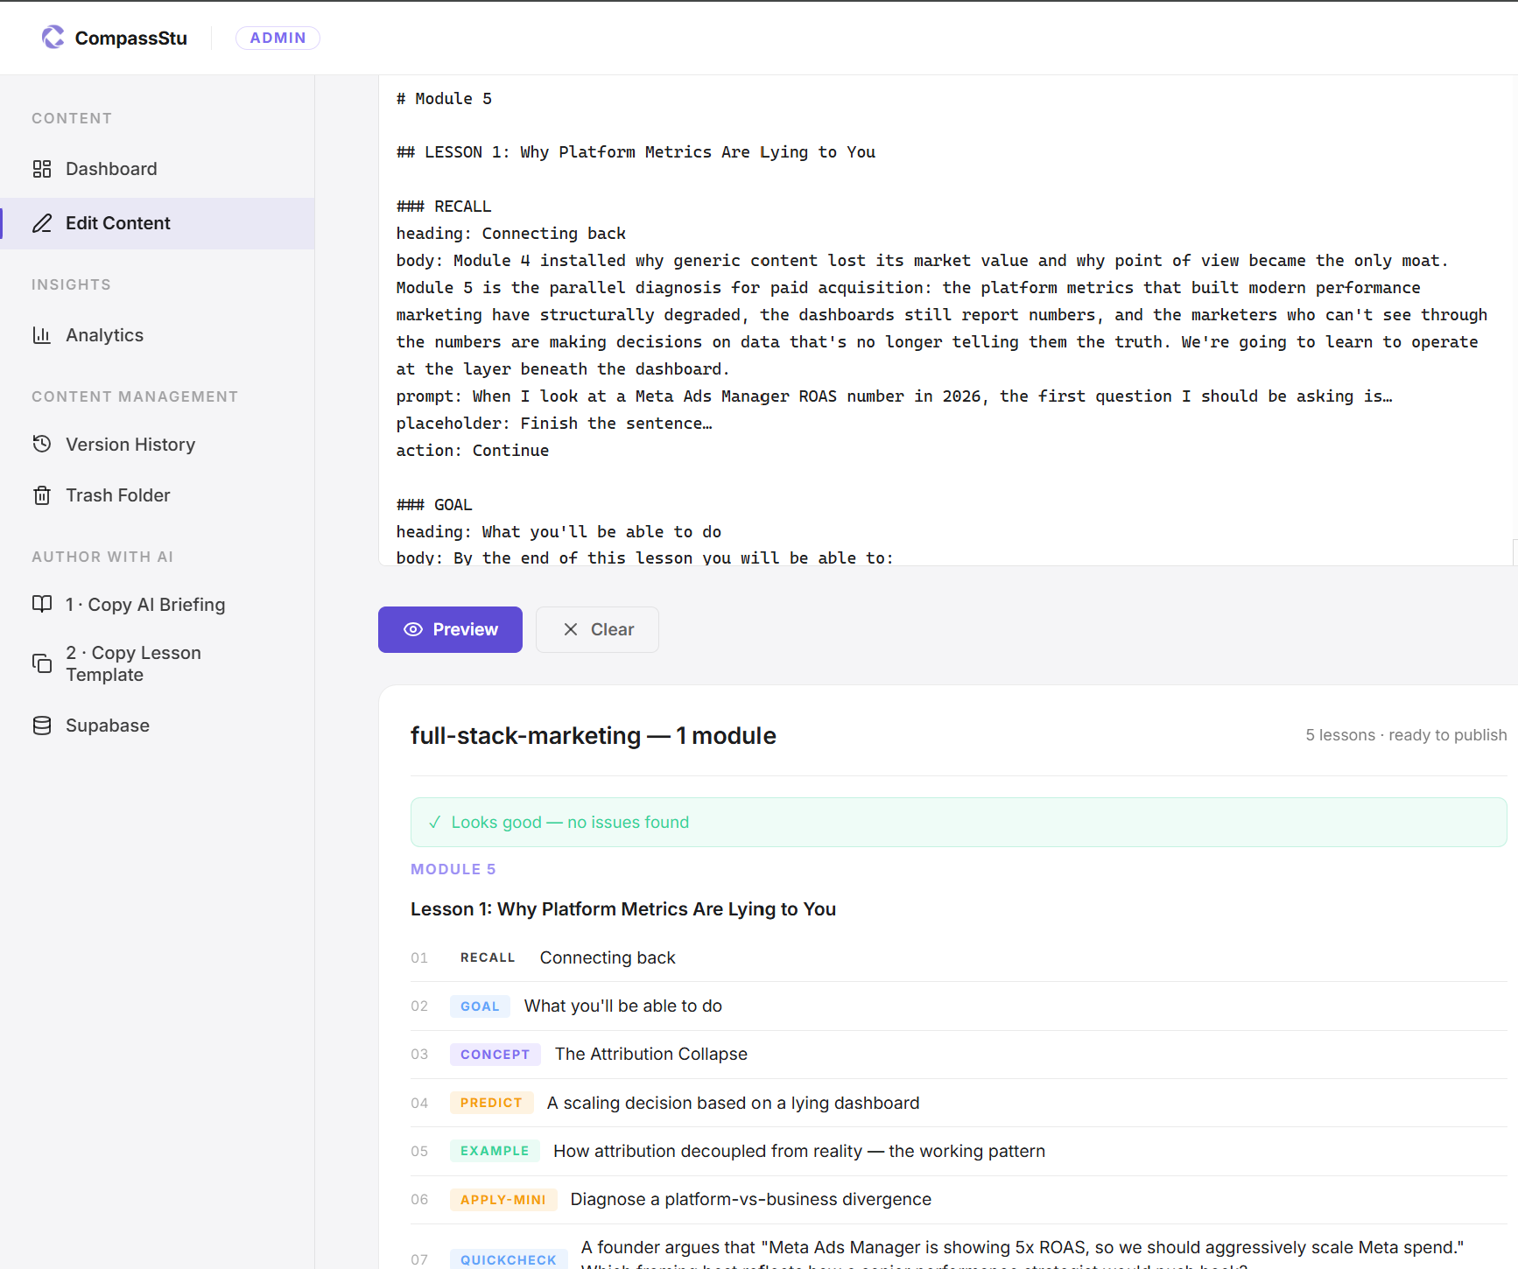Image resolution: width=1518 pixels, height=1269 pixels.
Task: Click the Supabase database icon
Action: coord(42,726)
